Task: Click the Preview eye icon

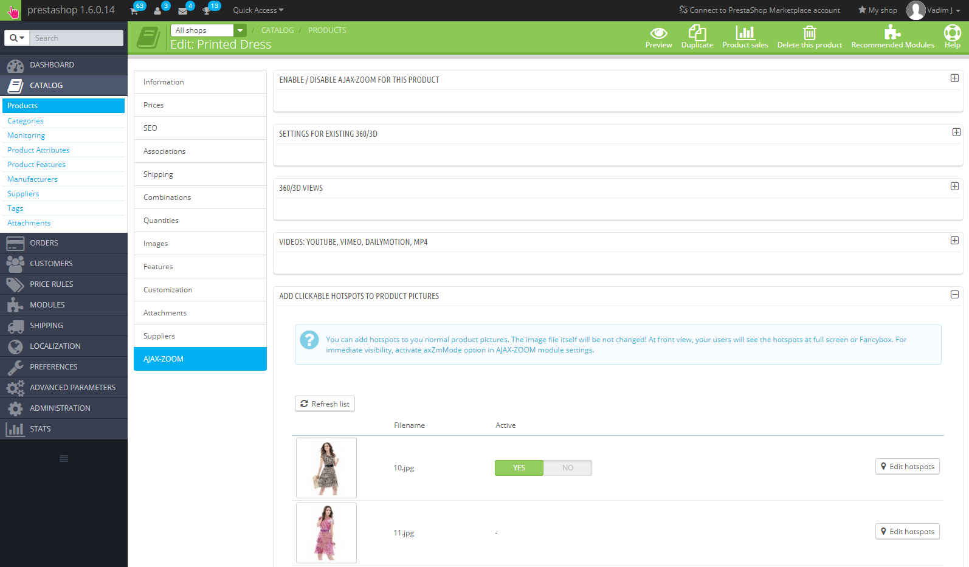Action: [658, 33]
